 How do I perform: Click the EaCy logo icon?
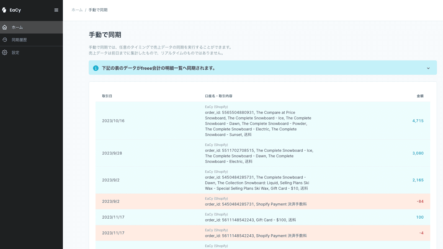coord(4,10)
